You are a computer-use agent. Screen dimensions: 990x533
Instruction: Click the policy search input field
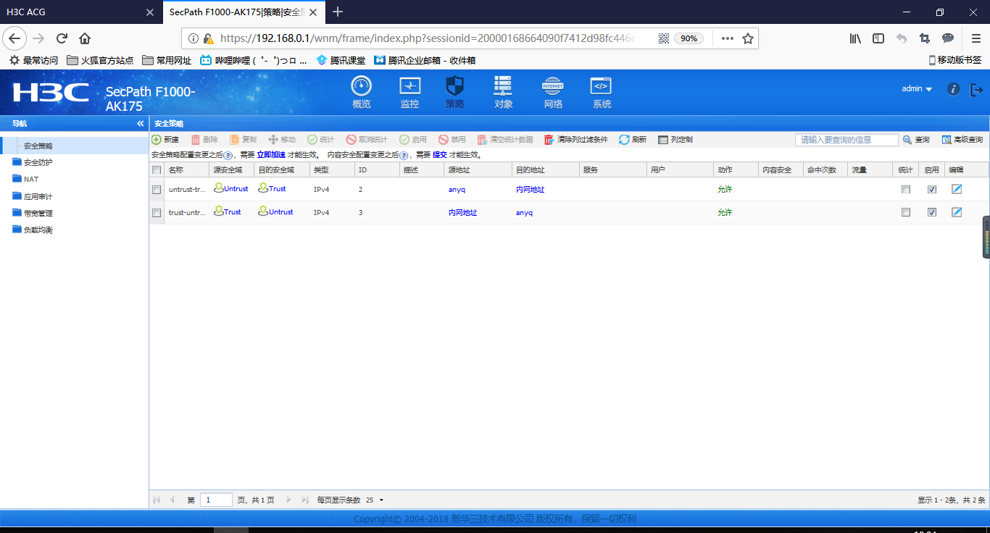(x=846, y=140)
